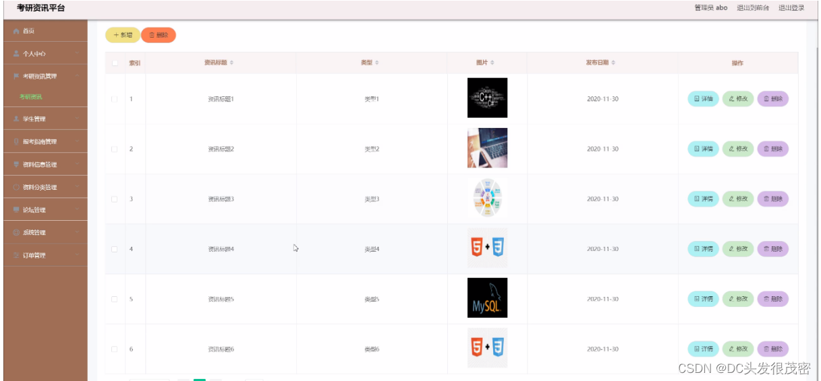Click the orange 删除 batch button
821x381 pixels.
point(159,35)
